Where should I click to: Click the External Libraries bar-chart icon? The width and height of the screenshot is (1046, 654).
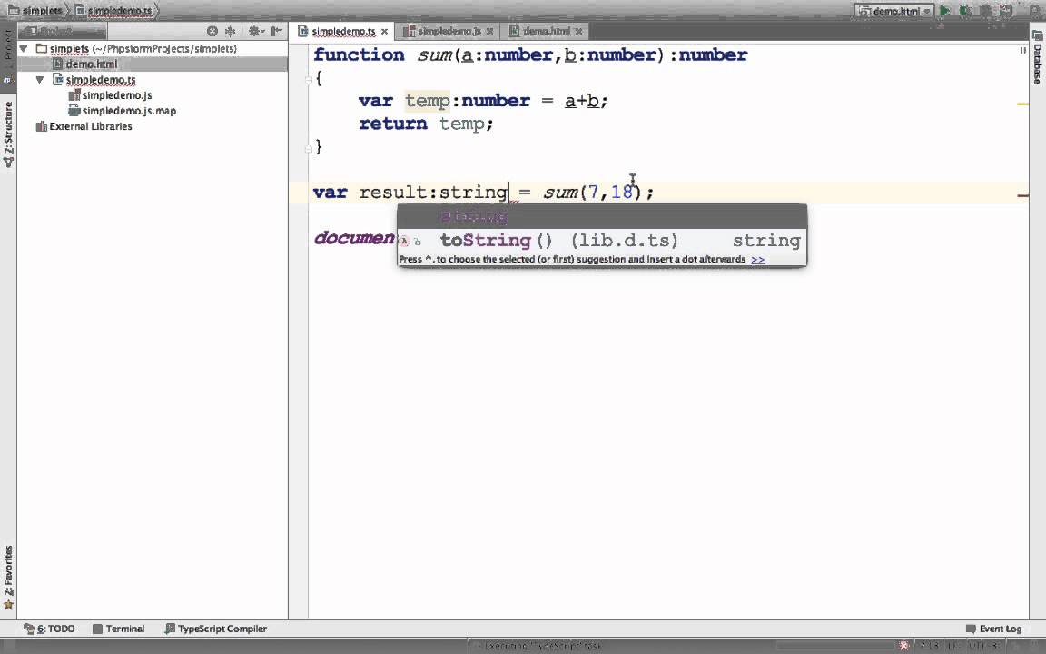pos(42,126)
